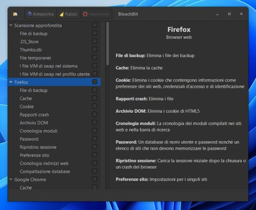Open the BleachBit app menu icon
This screenshot has width=256, height=210.
[x=15, y=14]
